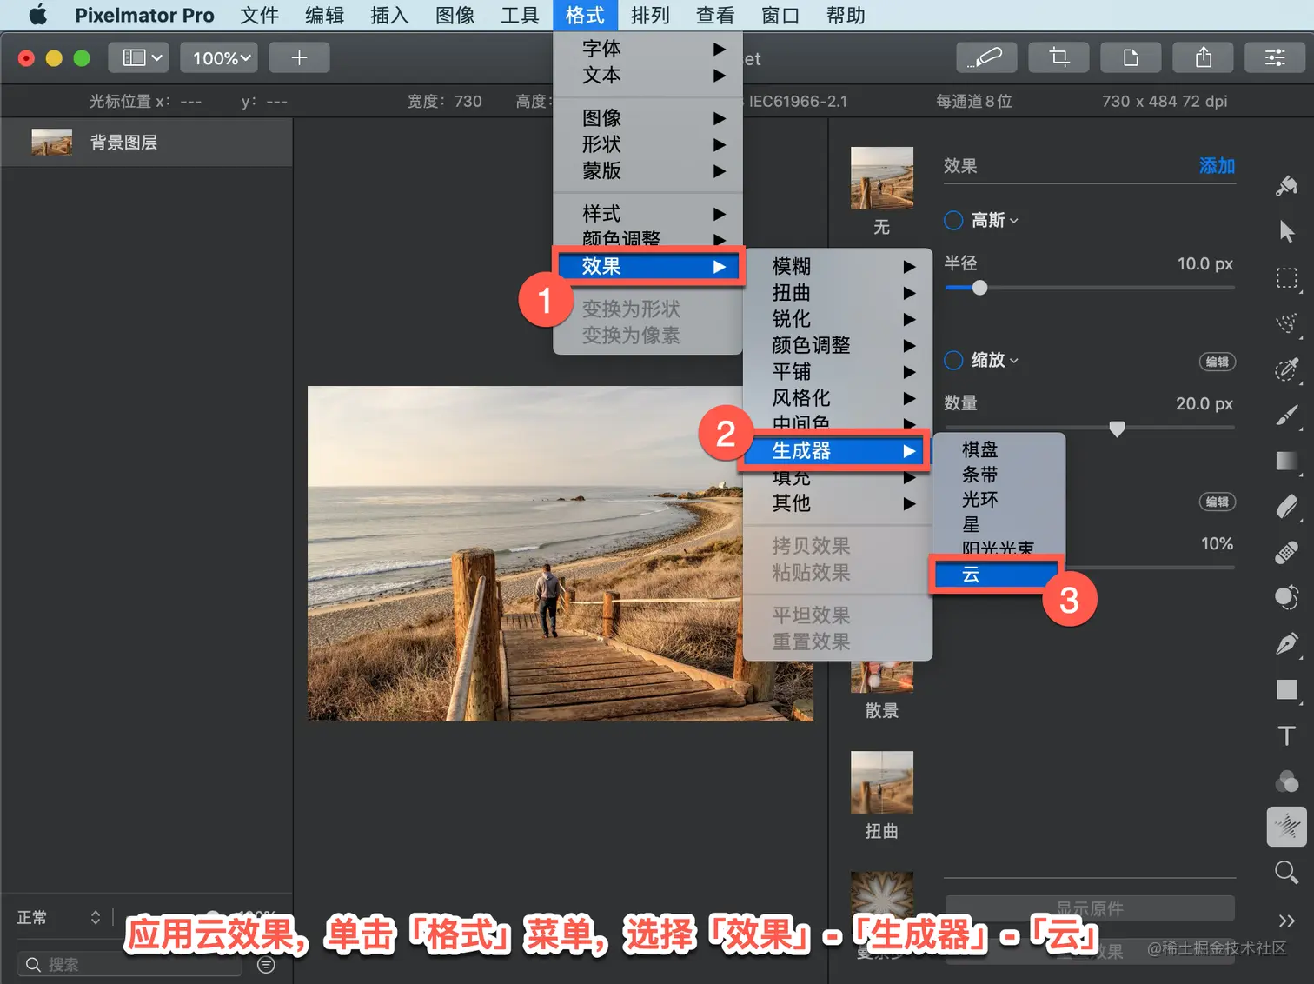Click 添加 to add an effect
Viewport: 1314px width, 984px height.
click(x=1217, y=166)
